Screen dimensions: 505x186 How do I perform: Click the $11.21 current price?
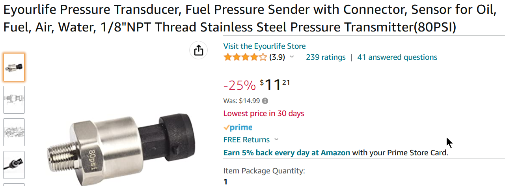tap(275, 85)
